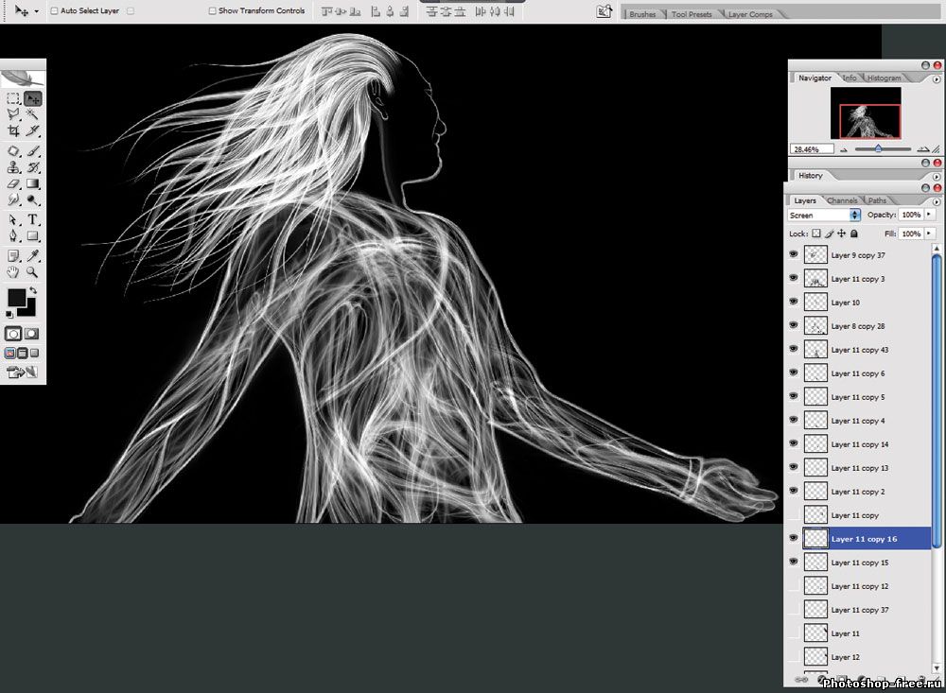Switch to the Channels tab
The height and width of the screenshot is (693, 946).
point(842,200)
